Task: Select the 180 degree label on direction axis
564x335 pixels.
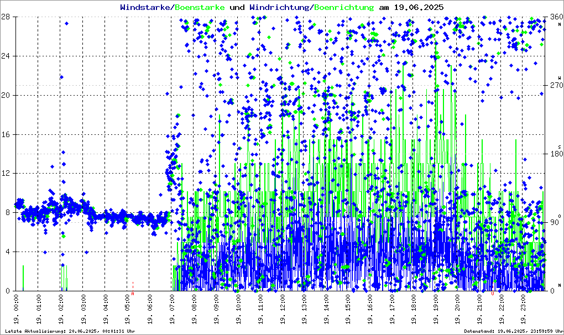Action: pyautogui.click(x=557, y=154)
